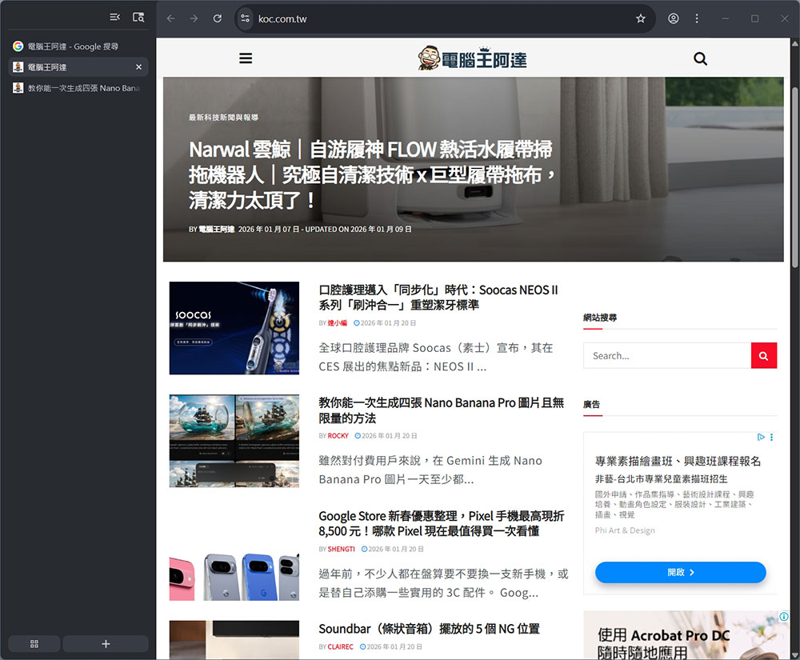Viewport: 800px width, 660px height.
Task: Open the AdChoices icon on drawing class ad
Action: click(761, 437)
